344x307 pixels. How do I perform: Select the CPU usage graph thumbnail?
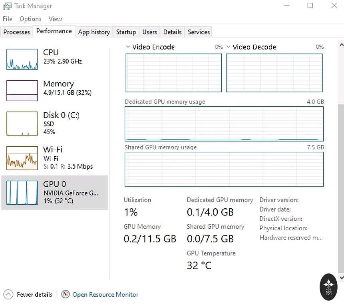(22, 59)
